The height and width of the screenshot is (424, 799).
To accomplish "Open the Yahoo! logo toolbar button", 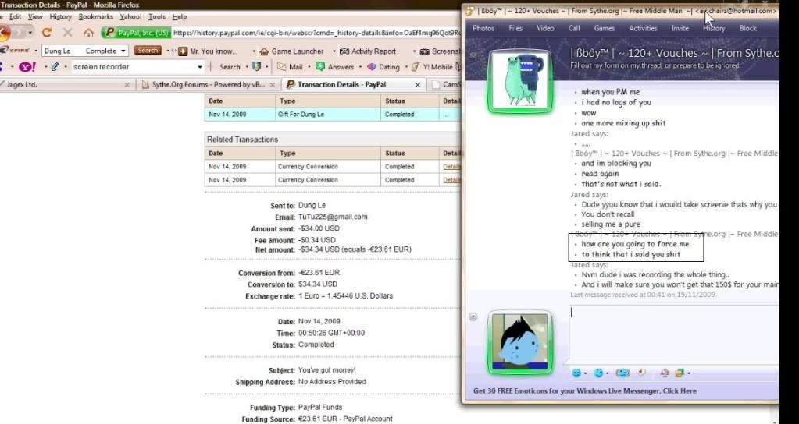I will (x=27, y=66).
